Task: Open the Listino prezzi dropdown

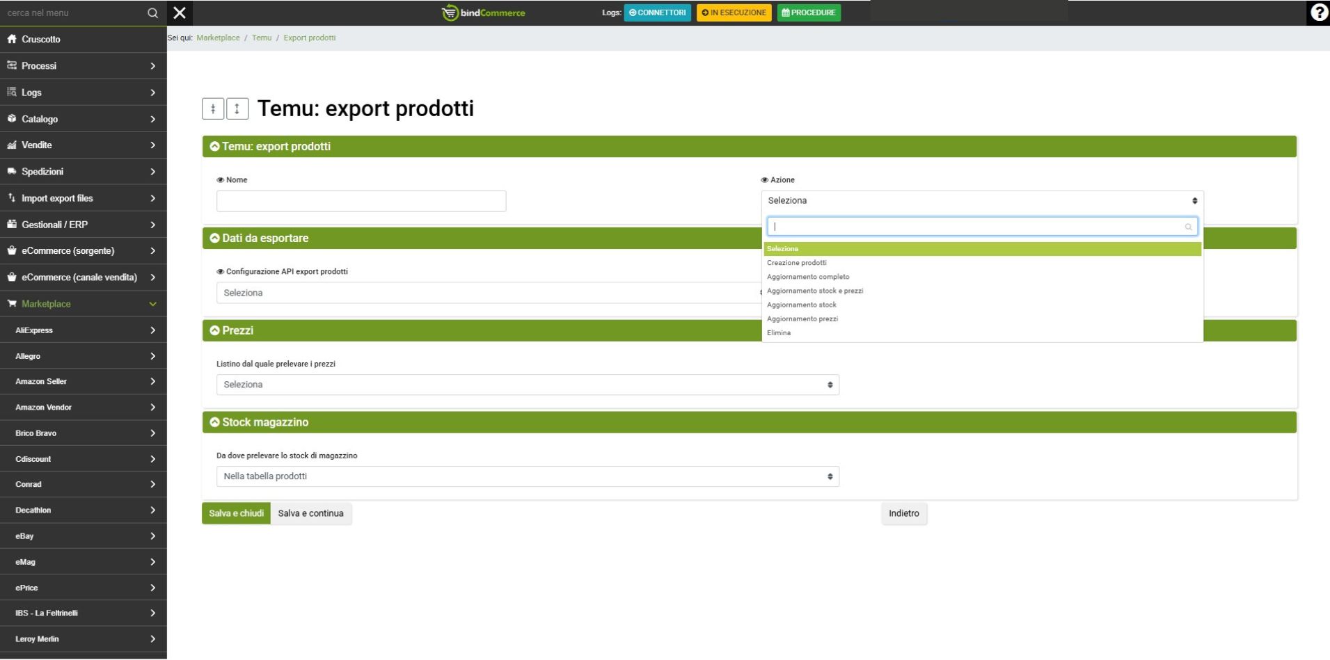Action: point(527,385)
